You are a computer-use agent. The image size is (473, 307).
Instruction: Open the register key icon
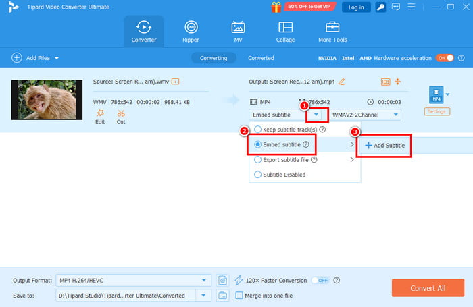click(380, 7)
